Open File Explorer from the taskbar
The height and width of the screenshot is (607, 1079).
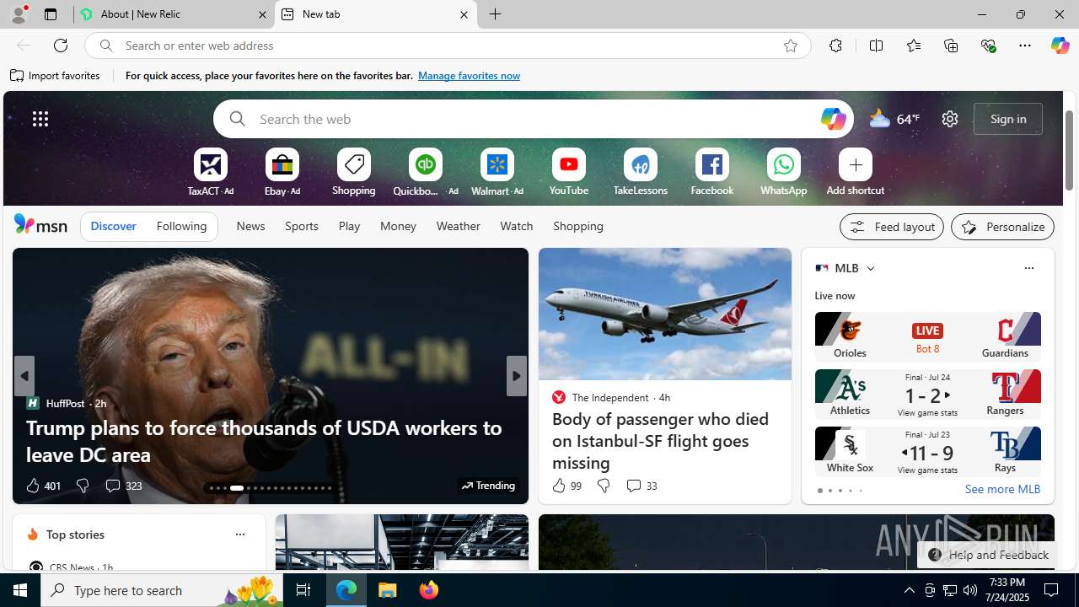coord(388,590)
